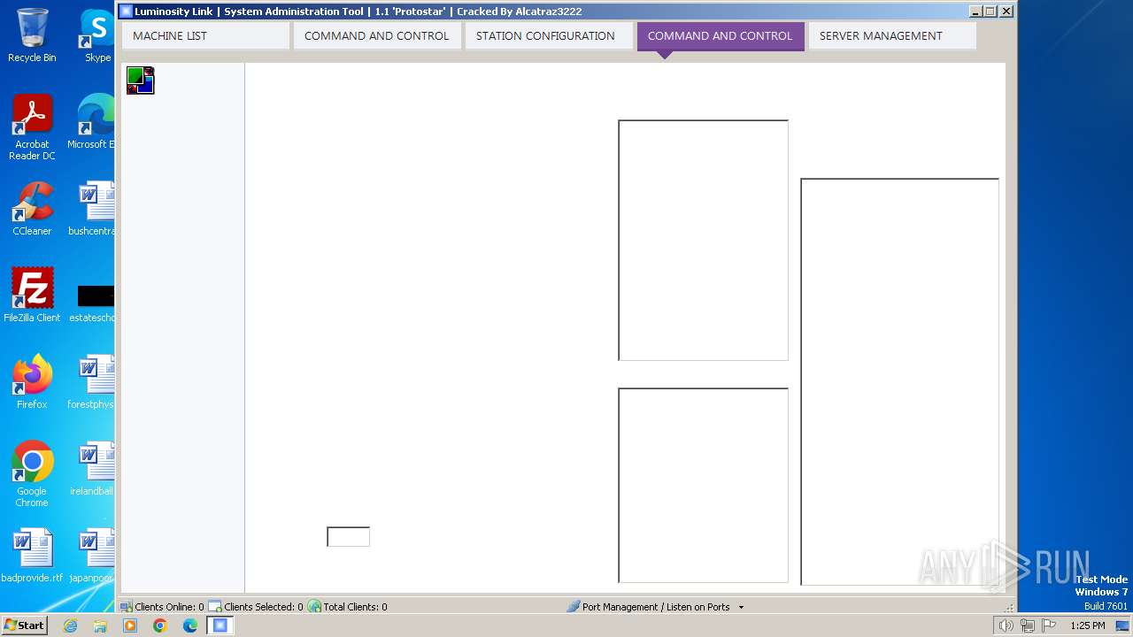The height and width of the screenshot is (637, 1133).
Task: Launch Chrome from the taskbar
Action: (x=160, y=625)
